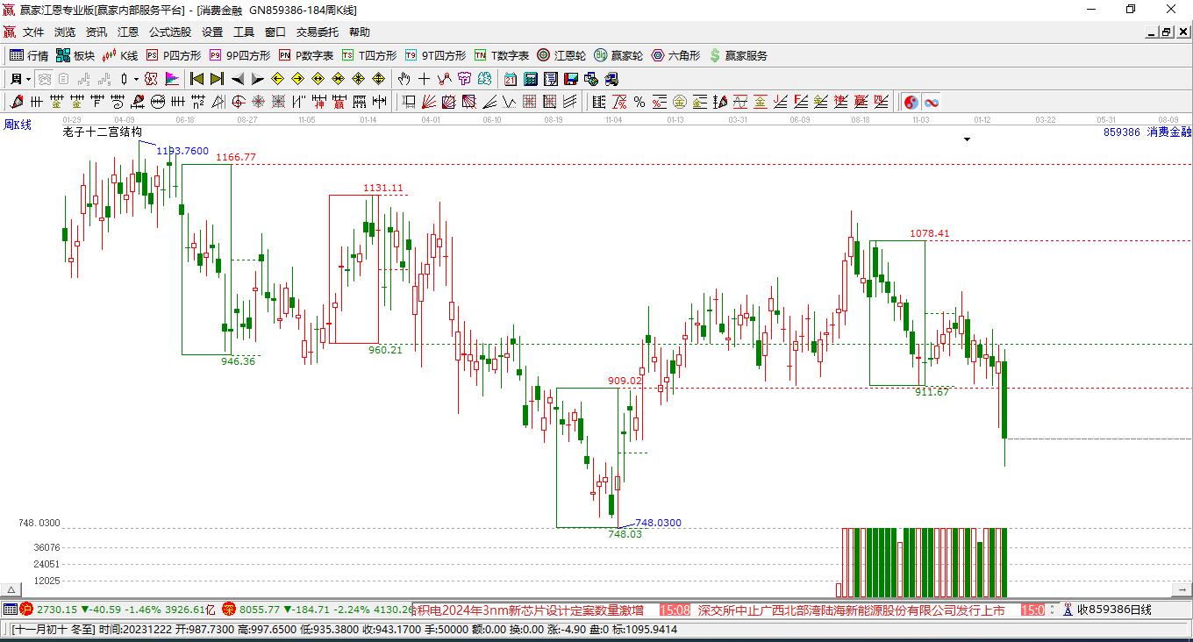Screen dimensions: 1193x642
Task: Open the 资讯 menu
Action: (x=96, y=32)
